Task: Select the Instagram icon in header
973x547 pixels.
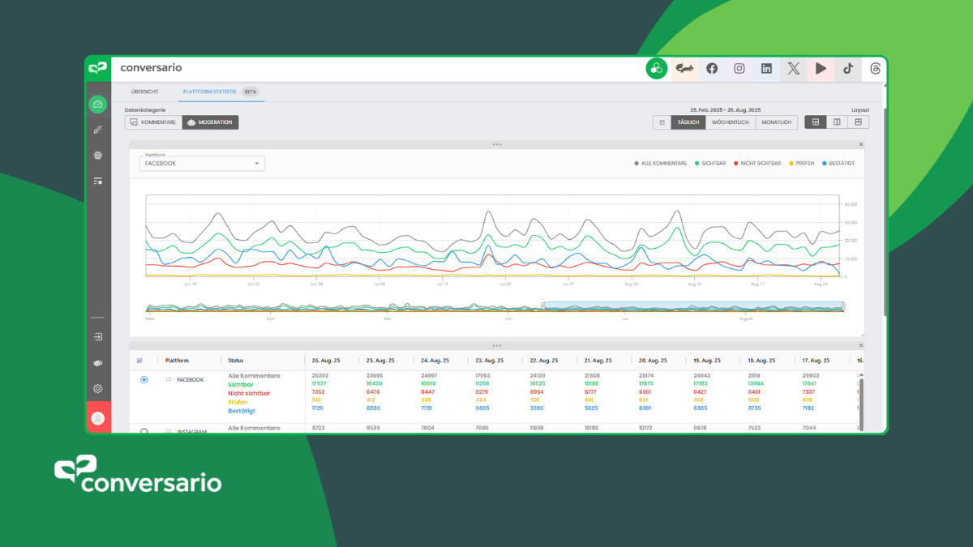Action: [x=739, y=69]
